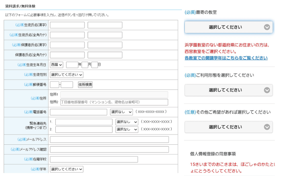282x176 pixels.
Task: Click the 在籍学校 input field
Action: coord(94,159)
